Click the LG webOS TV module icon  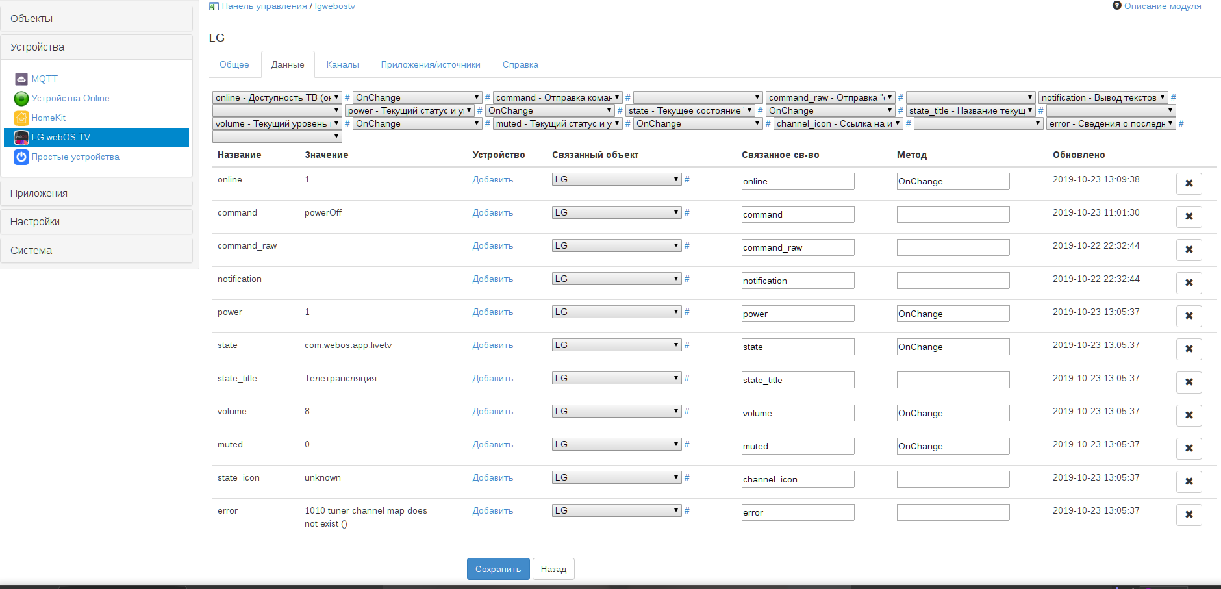pos(21,138)
